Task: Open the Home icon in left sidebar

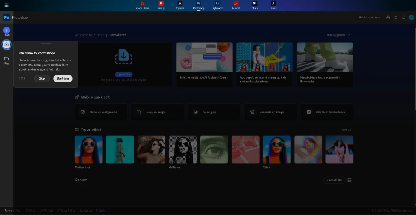Action: point(6,44)
